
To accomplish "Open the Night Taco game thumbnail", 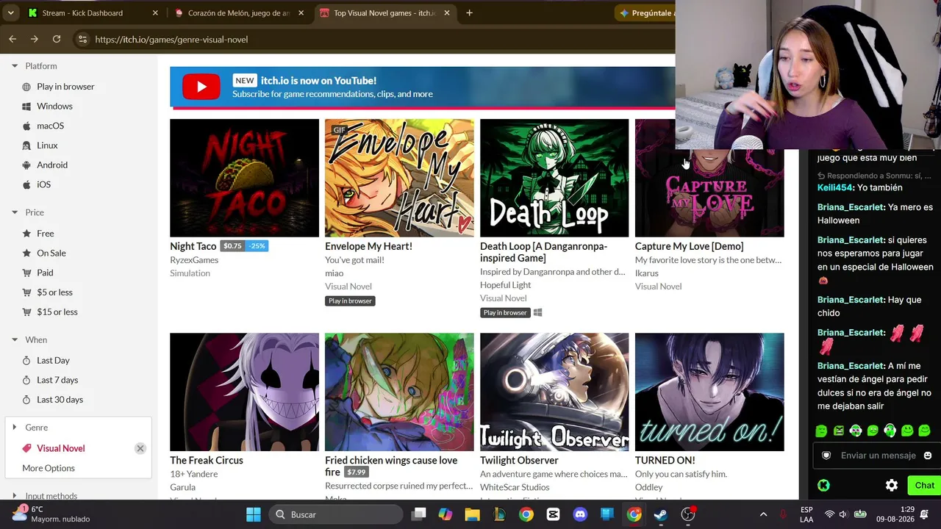I will click(244, 178).
